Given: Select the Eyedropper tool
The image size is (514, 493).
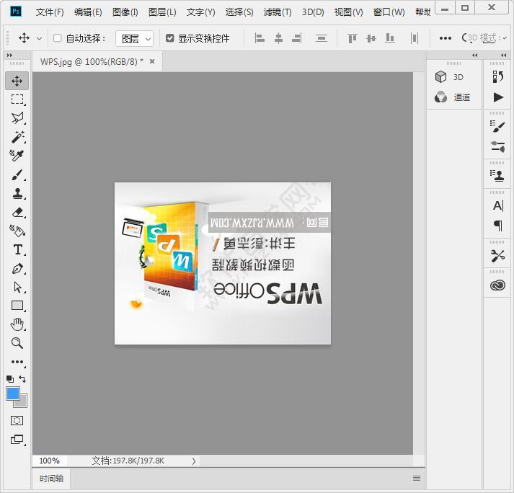Looking at the screenshot, I should [17, 156].
